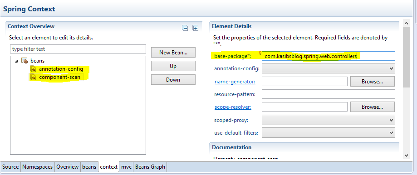
Task: Click the New Bean... button
Action: pos(173,52)
